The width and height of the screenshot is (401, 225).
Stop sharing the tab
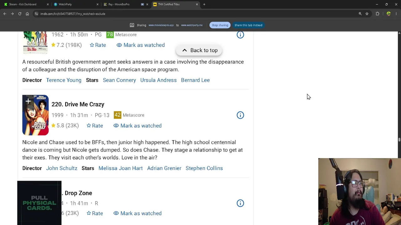click(220, 25)
